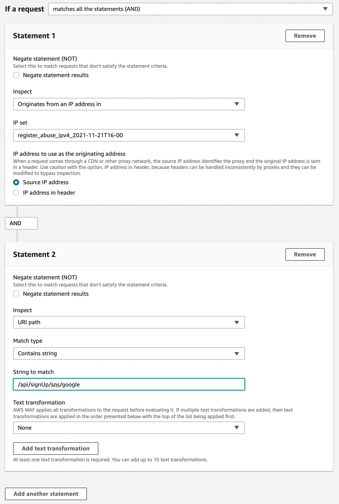Click Add another statement button
Viewport: 339px width, 504px height.
(x=46, y=494)
